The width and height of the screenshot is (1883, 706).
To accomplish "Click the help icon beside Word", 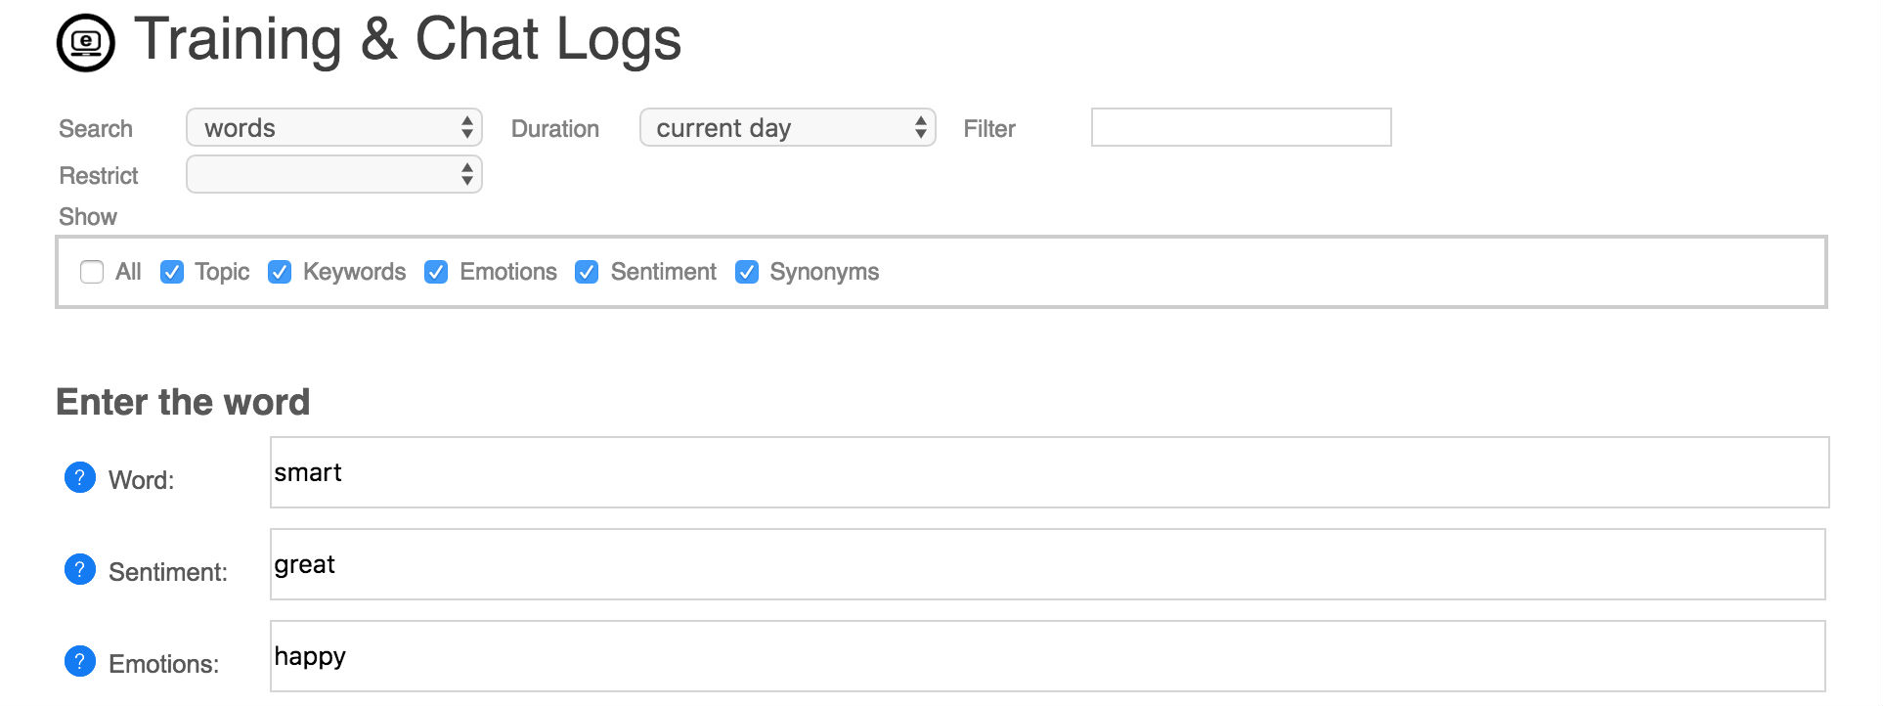I will [80, 478].
